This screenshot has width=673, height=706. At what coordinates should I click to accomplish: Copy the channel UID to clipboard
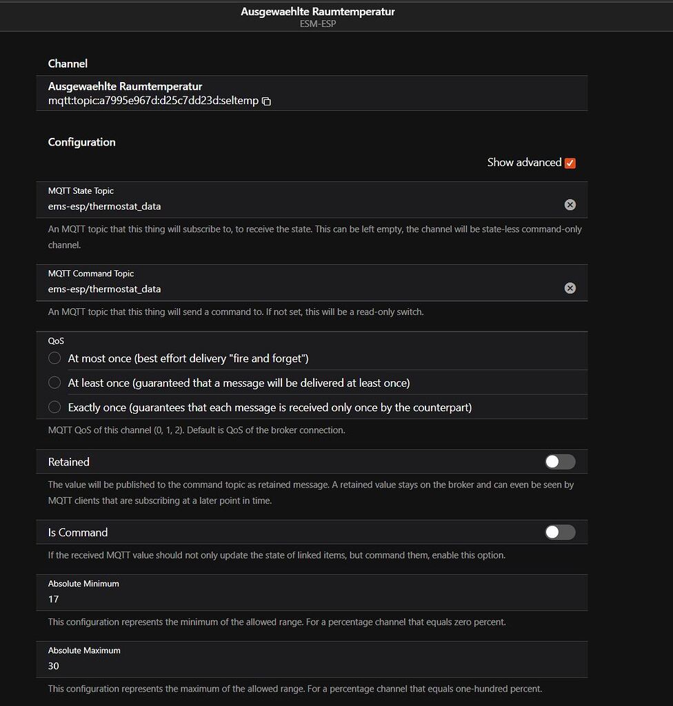point(266,101)
